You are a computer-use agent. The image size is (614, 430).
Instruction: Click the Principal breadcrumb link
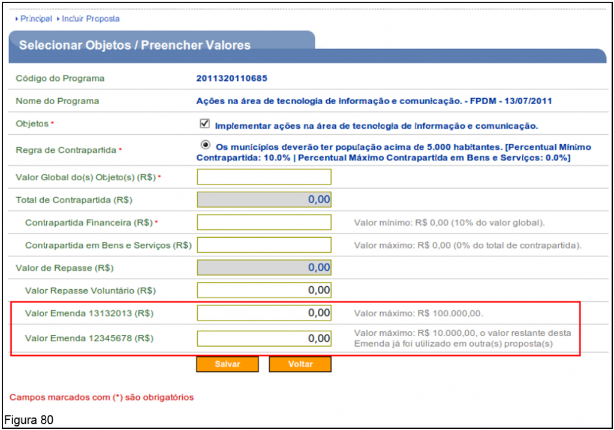36,19
